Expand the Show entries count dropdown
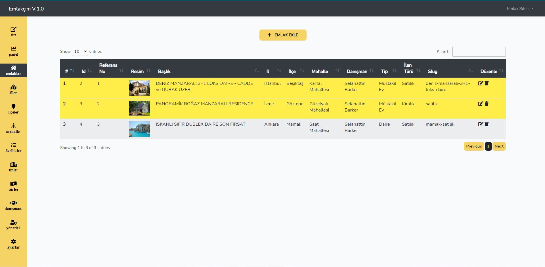Screen dimensions: 545x267 tap(80, 51)
